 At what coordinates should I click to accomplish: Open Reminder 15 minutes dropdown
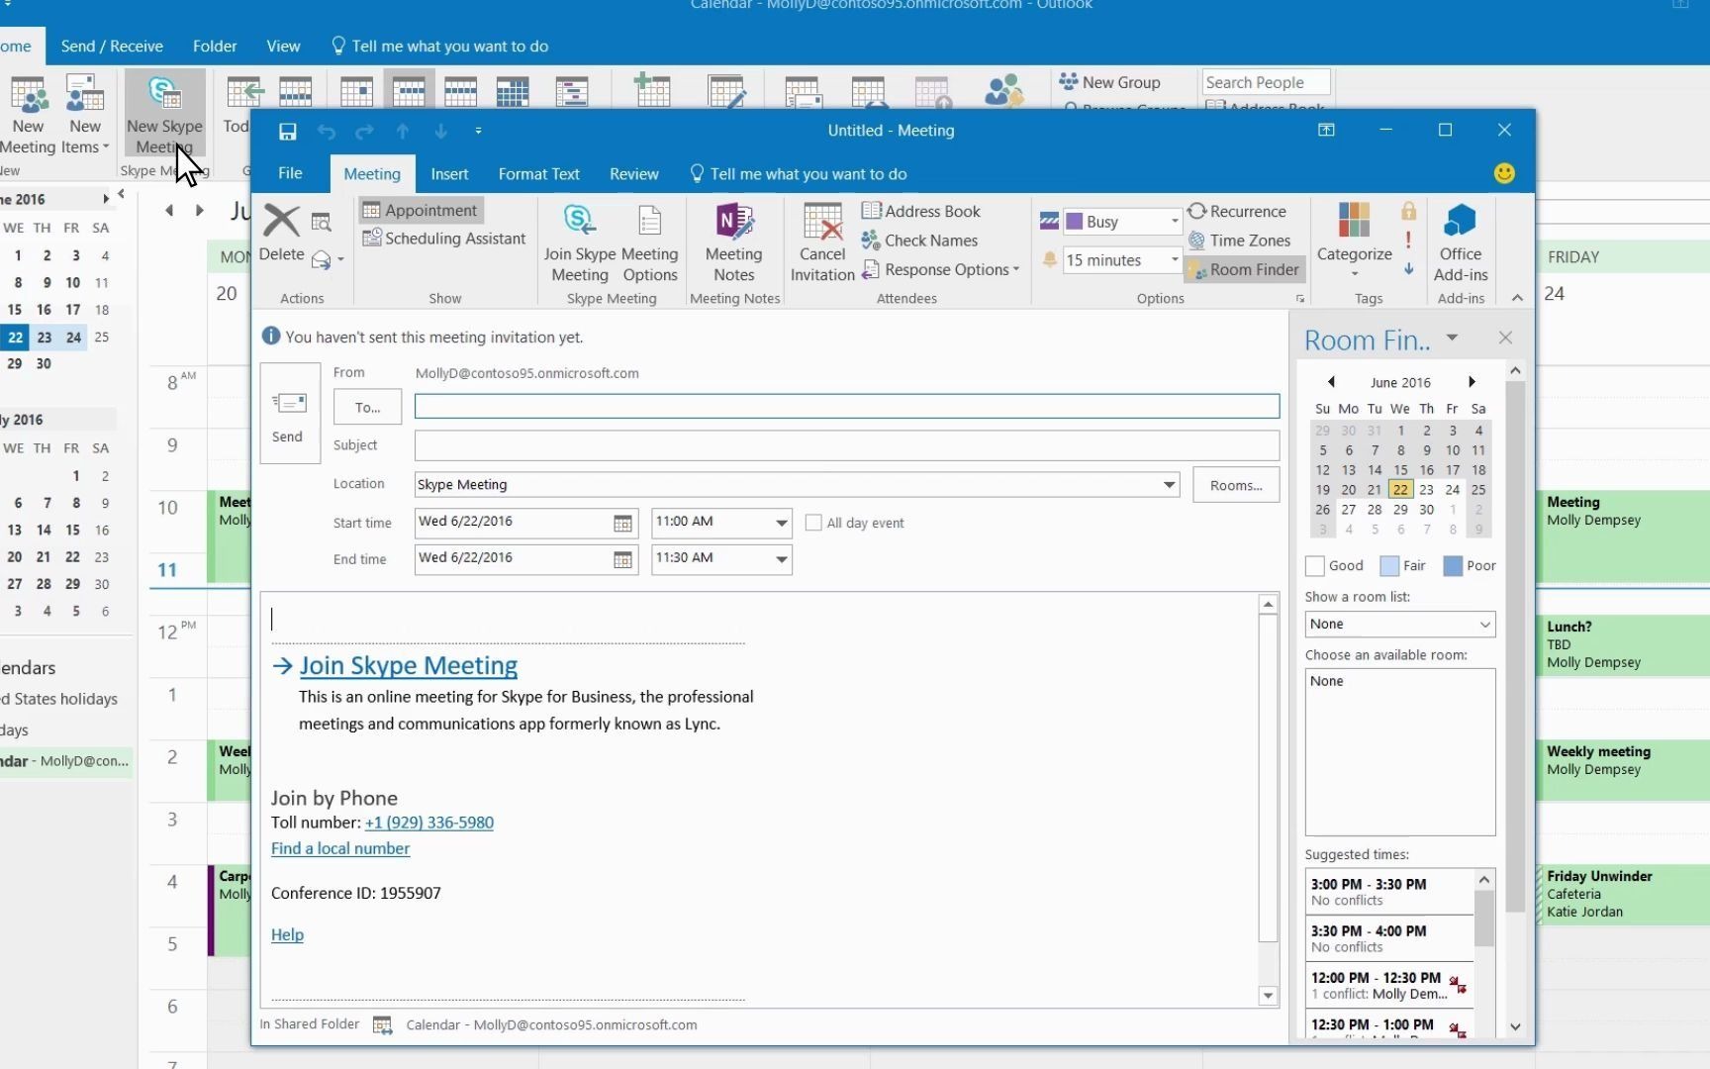(1175, 259)
